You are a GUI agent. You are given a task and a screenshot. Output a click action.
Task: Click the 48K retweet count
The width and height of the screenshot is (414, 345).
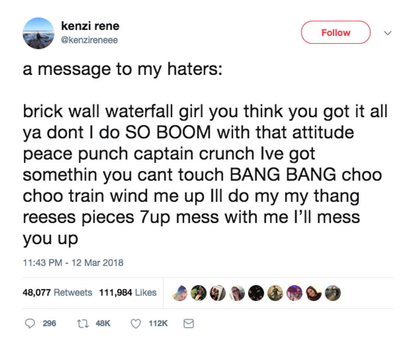[103, 323]
